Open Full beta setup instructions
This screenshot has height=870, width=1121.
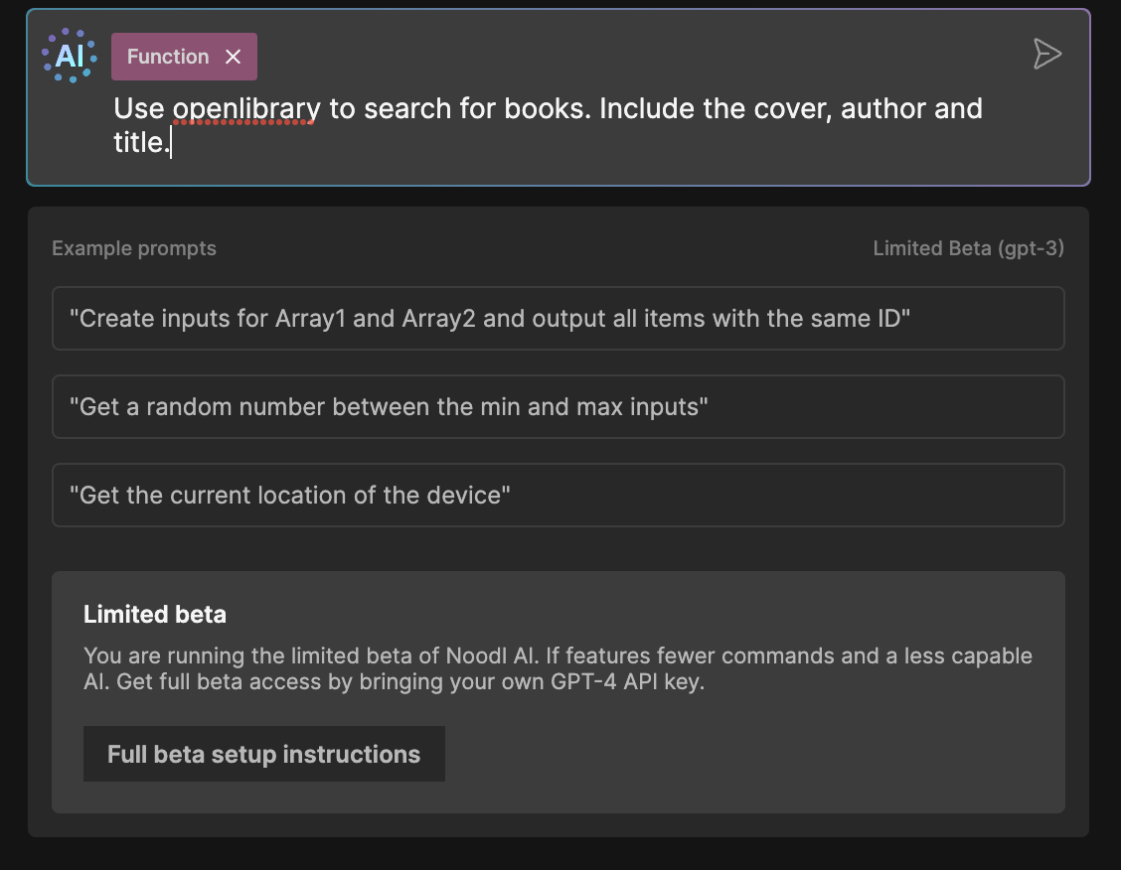[x=263, y=754]
